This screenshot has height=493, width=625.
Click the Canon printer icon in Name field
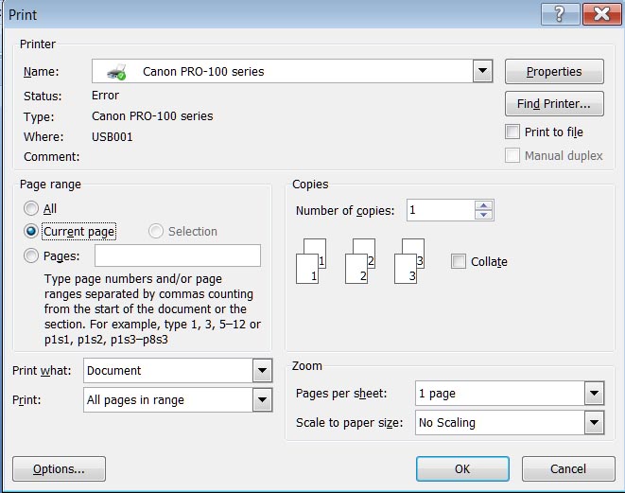(x=116, y=72)
